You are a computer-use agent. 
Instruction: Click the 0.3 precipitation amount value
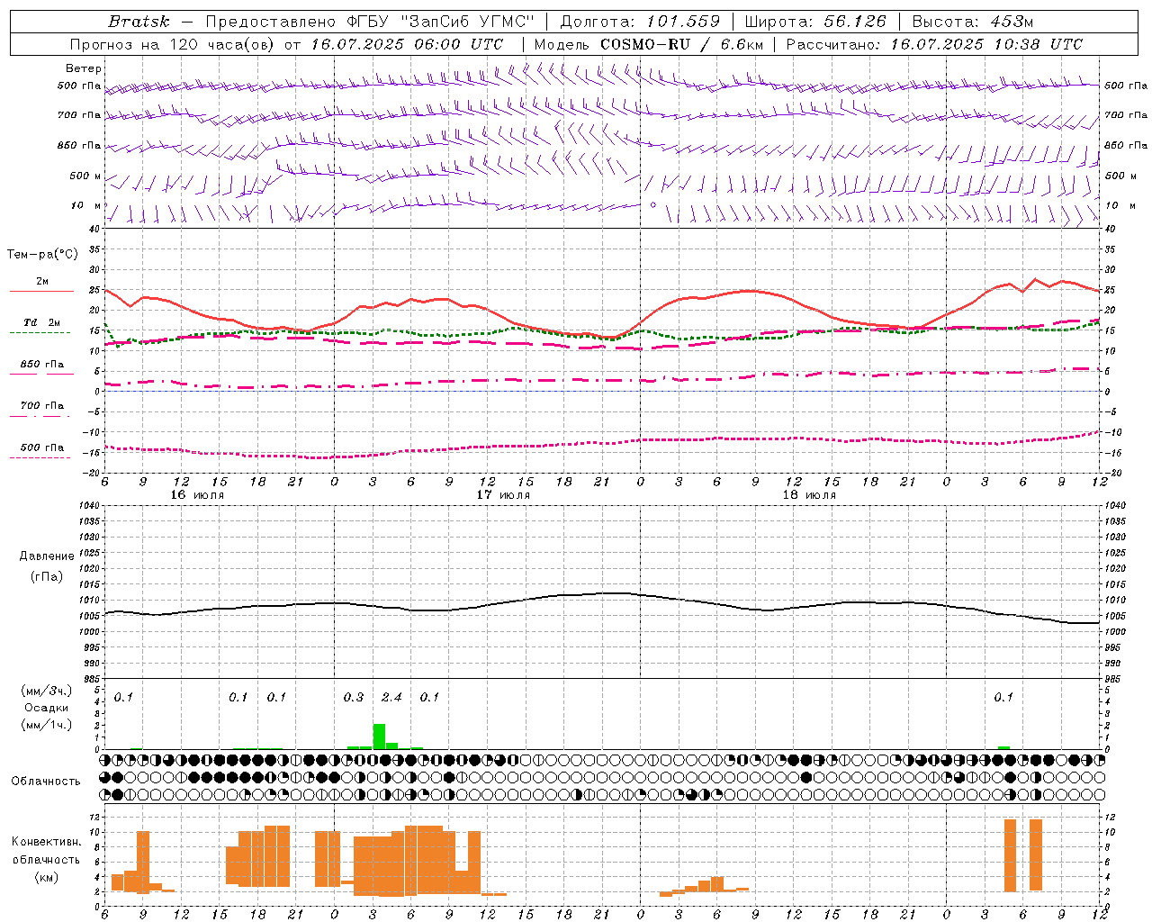tap(354, 697)
